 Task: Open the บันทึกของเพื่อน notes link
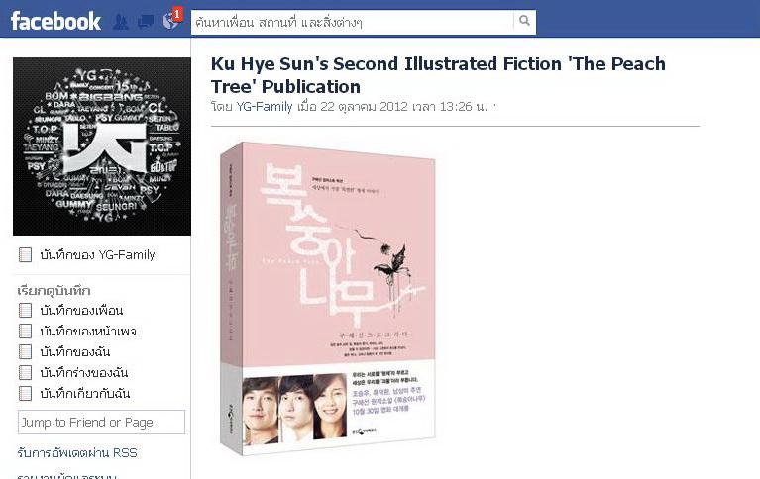[81, 310]
